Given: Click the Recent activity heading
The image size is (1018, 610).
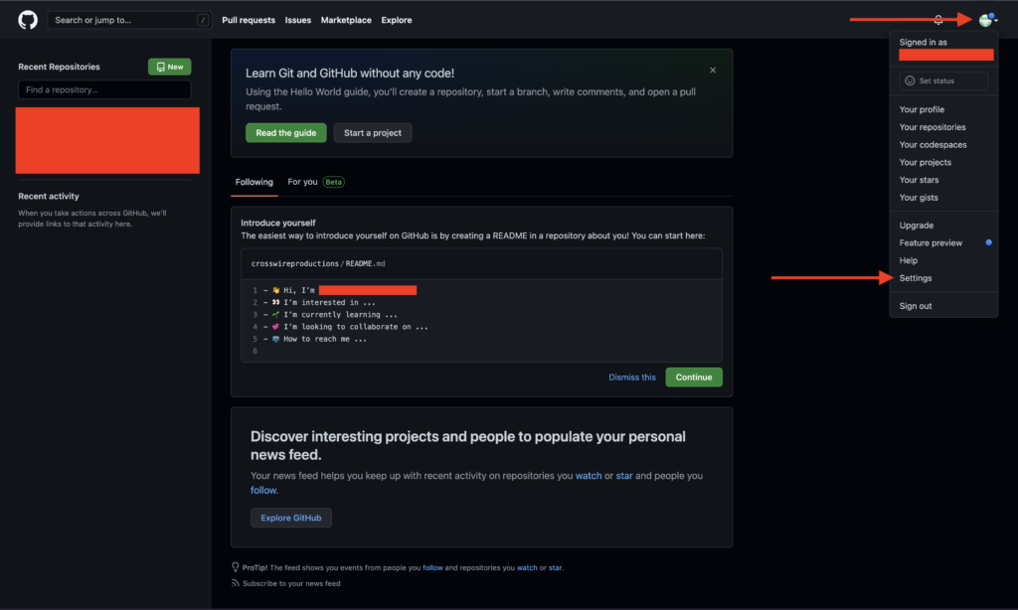Looking at the screenshot, I should pyautogui.click(x=49, y=196).
